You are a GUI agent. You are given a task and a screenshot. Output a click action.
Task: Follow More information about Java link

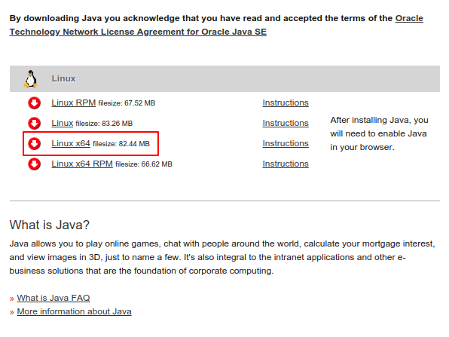(x=74, y=311)
